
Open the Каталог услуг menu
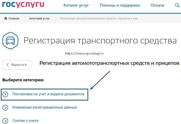click(x=76, y=5)
